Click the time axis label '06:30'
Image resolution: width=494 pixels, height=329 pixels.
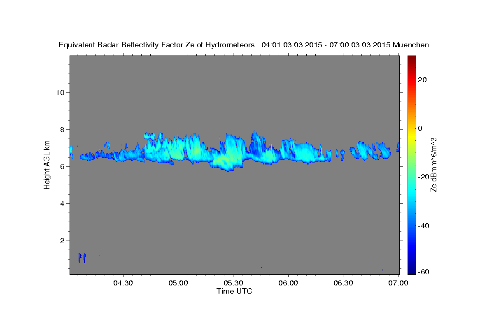(x=343, y=283)
